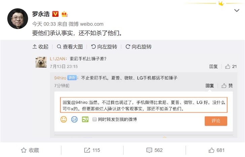This screenshot has height=157, width=245.
Task: Click the repost icon showing 115
Action: point(87,150)
